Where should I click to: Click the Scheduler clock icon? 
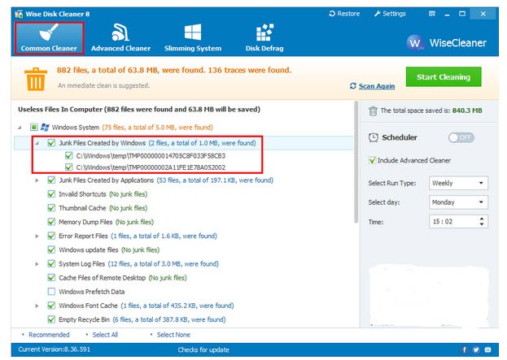click(374, 137)
